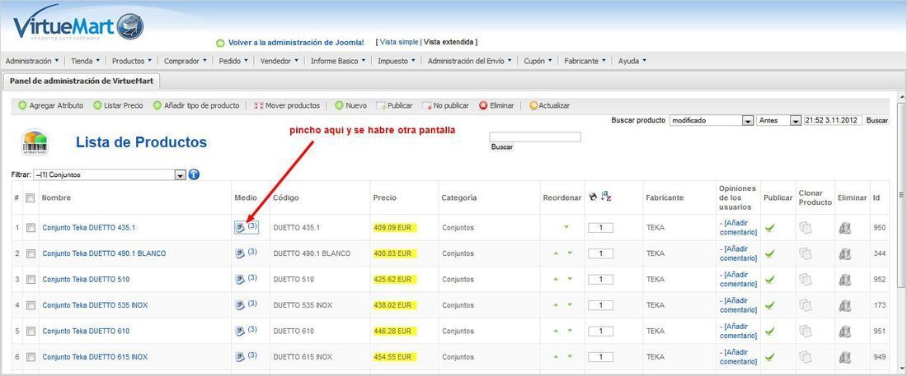Viewport: 907px width, 376px height.
Task: Delete product Conjunto Teka DUETTO 435.1 trash icon
Action: pyautogui.click(x=845, y=228)
